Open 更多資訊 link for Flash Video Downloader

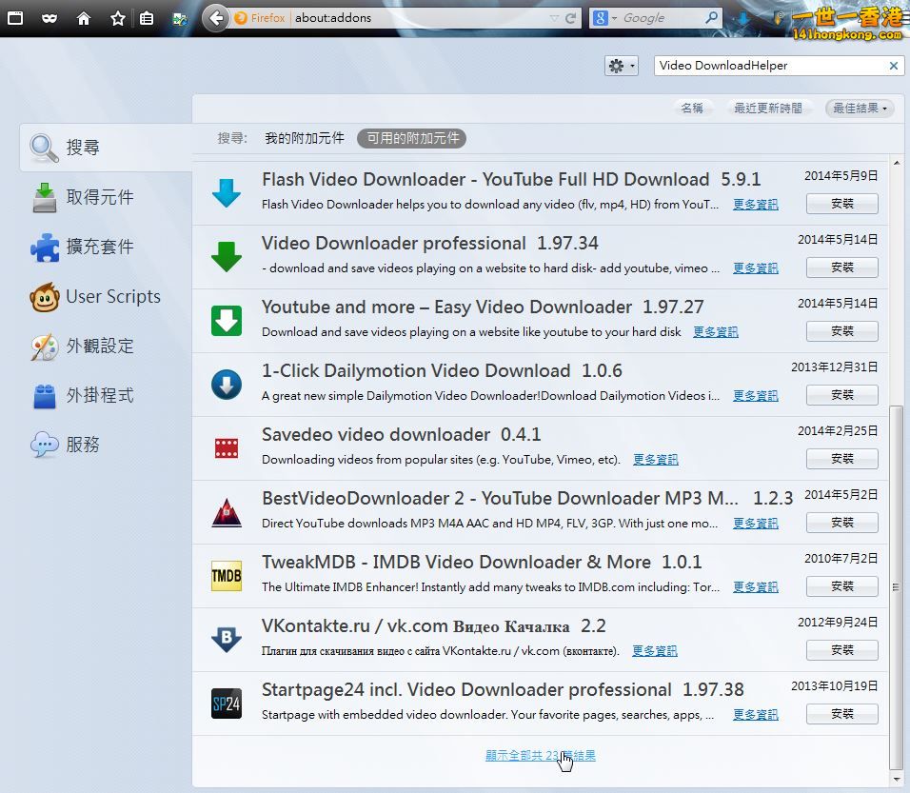click(755, 205)
